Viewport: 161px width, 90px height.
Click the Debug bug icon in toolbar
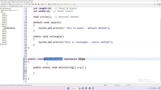(30, 4)
